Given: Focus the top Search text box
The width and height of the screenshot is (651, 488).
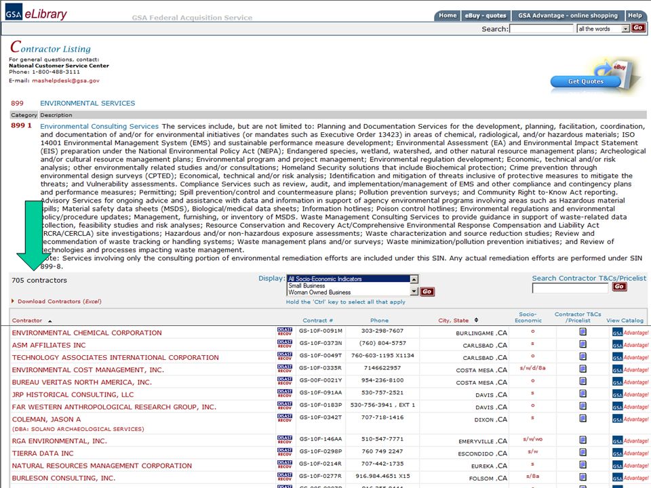Looking at the screenshot, I should [x=541, y=28].
